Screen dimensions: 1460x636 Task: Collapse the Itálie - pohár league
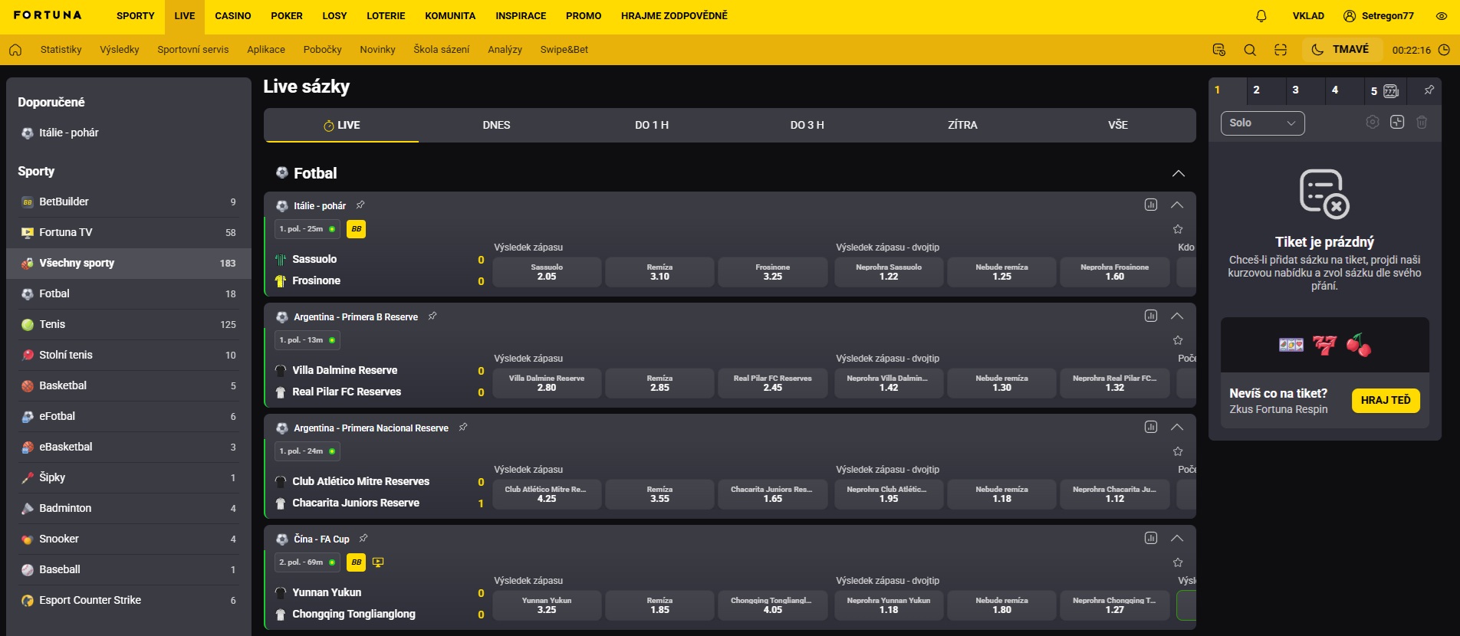[1177, 205]
